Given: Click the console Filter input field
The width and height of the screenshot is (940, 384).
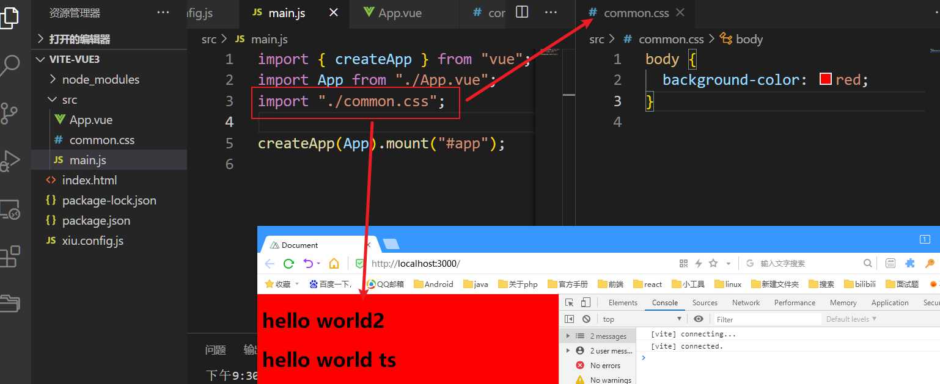Looking at the screenshot, I should (x=767, y=319).
